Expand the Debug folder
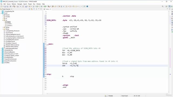 pyautogui.click(x=3, y=29)
